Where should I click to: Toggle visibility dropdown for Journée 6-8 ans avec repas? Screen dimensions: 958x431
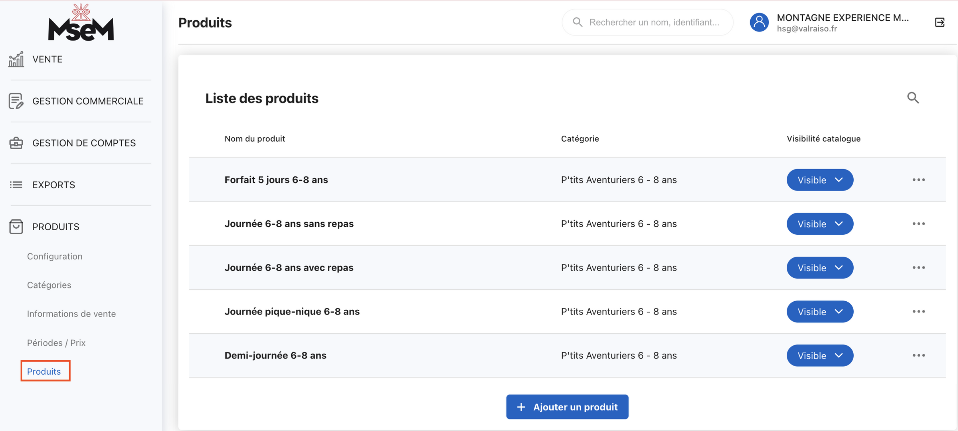click(x=820, y=268)
